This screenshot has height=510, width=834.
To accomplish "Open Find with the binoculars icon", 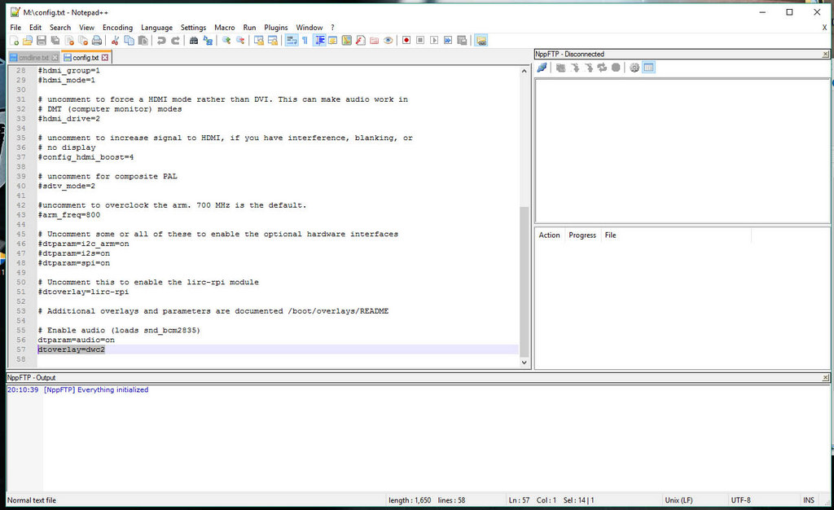I will tap(194, 40).
